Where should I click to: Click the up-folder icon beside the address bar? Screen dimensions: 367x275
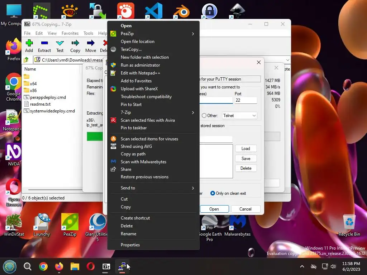[x=27, y=60]
